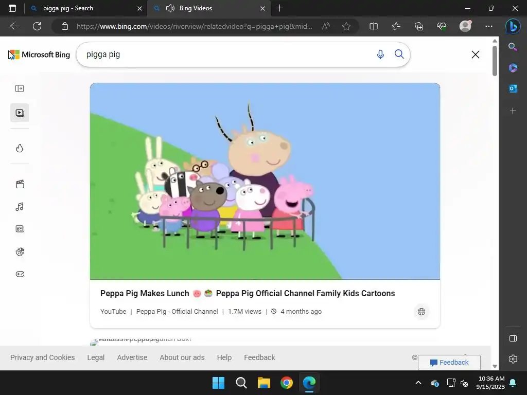Select the bing.com URL in address bar
This screenshot has width=527, height=395.
click(x=194, y=26)
